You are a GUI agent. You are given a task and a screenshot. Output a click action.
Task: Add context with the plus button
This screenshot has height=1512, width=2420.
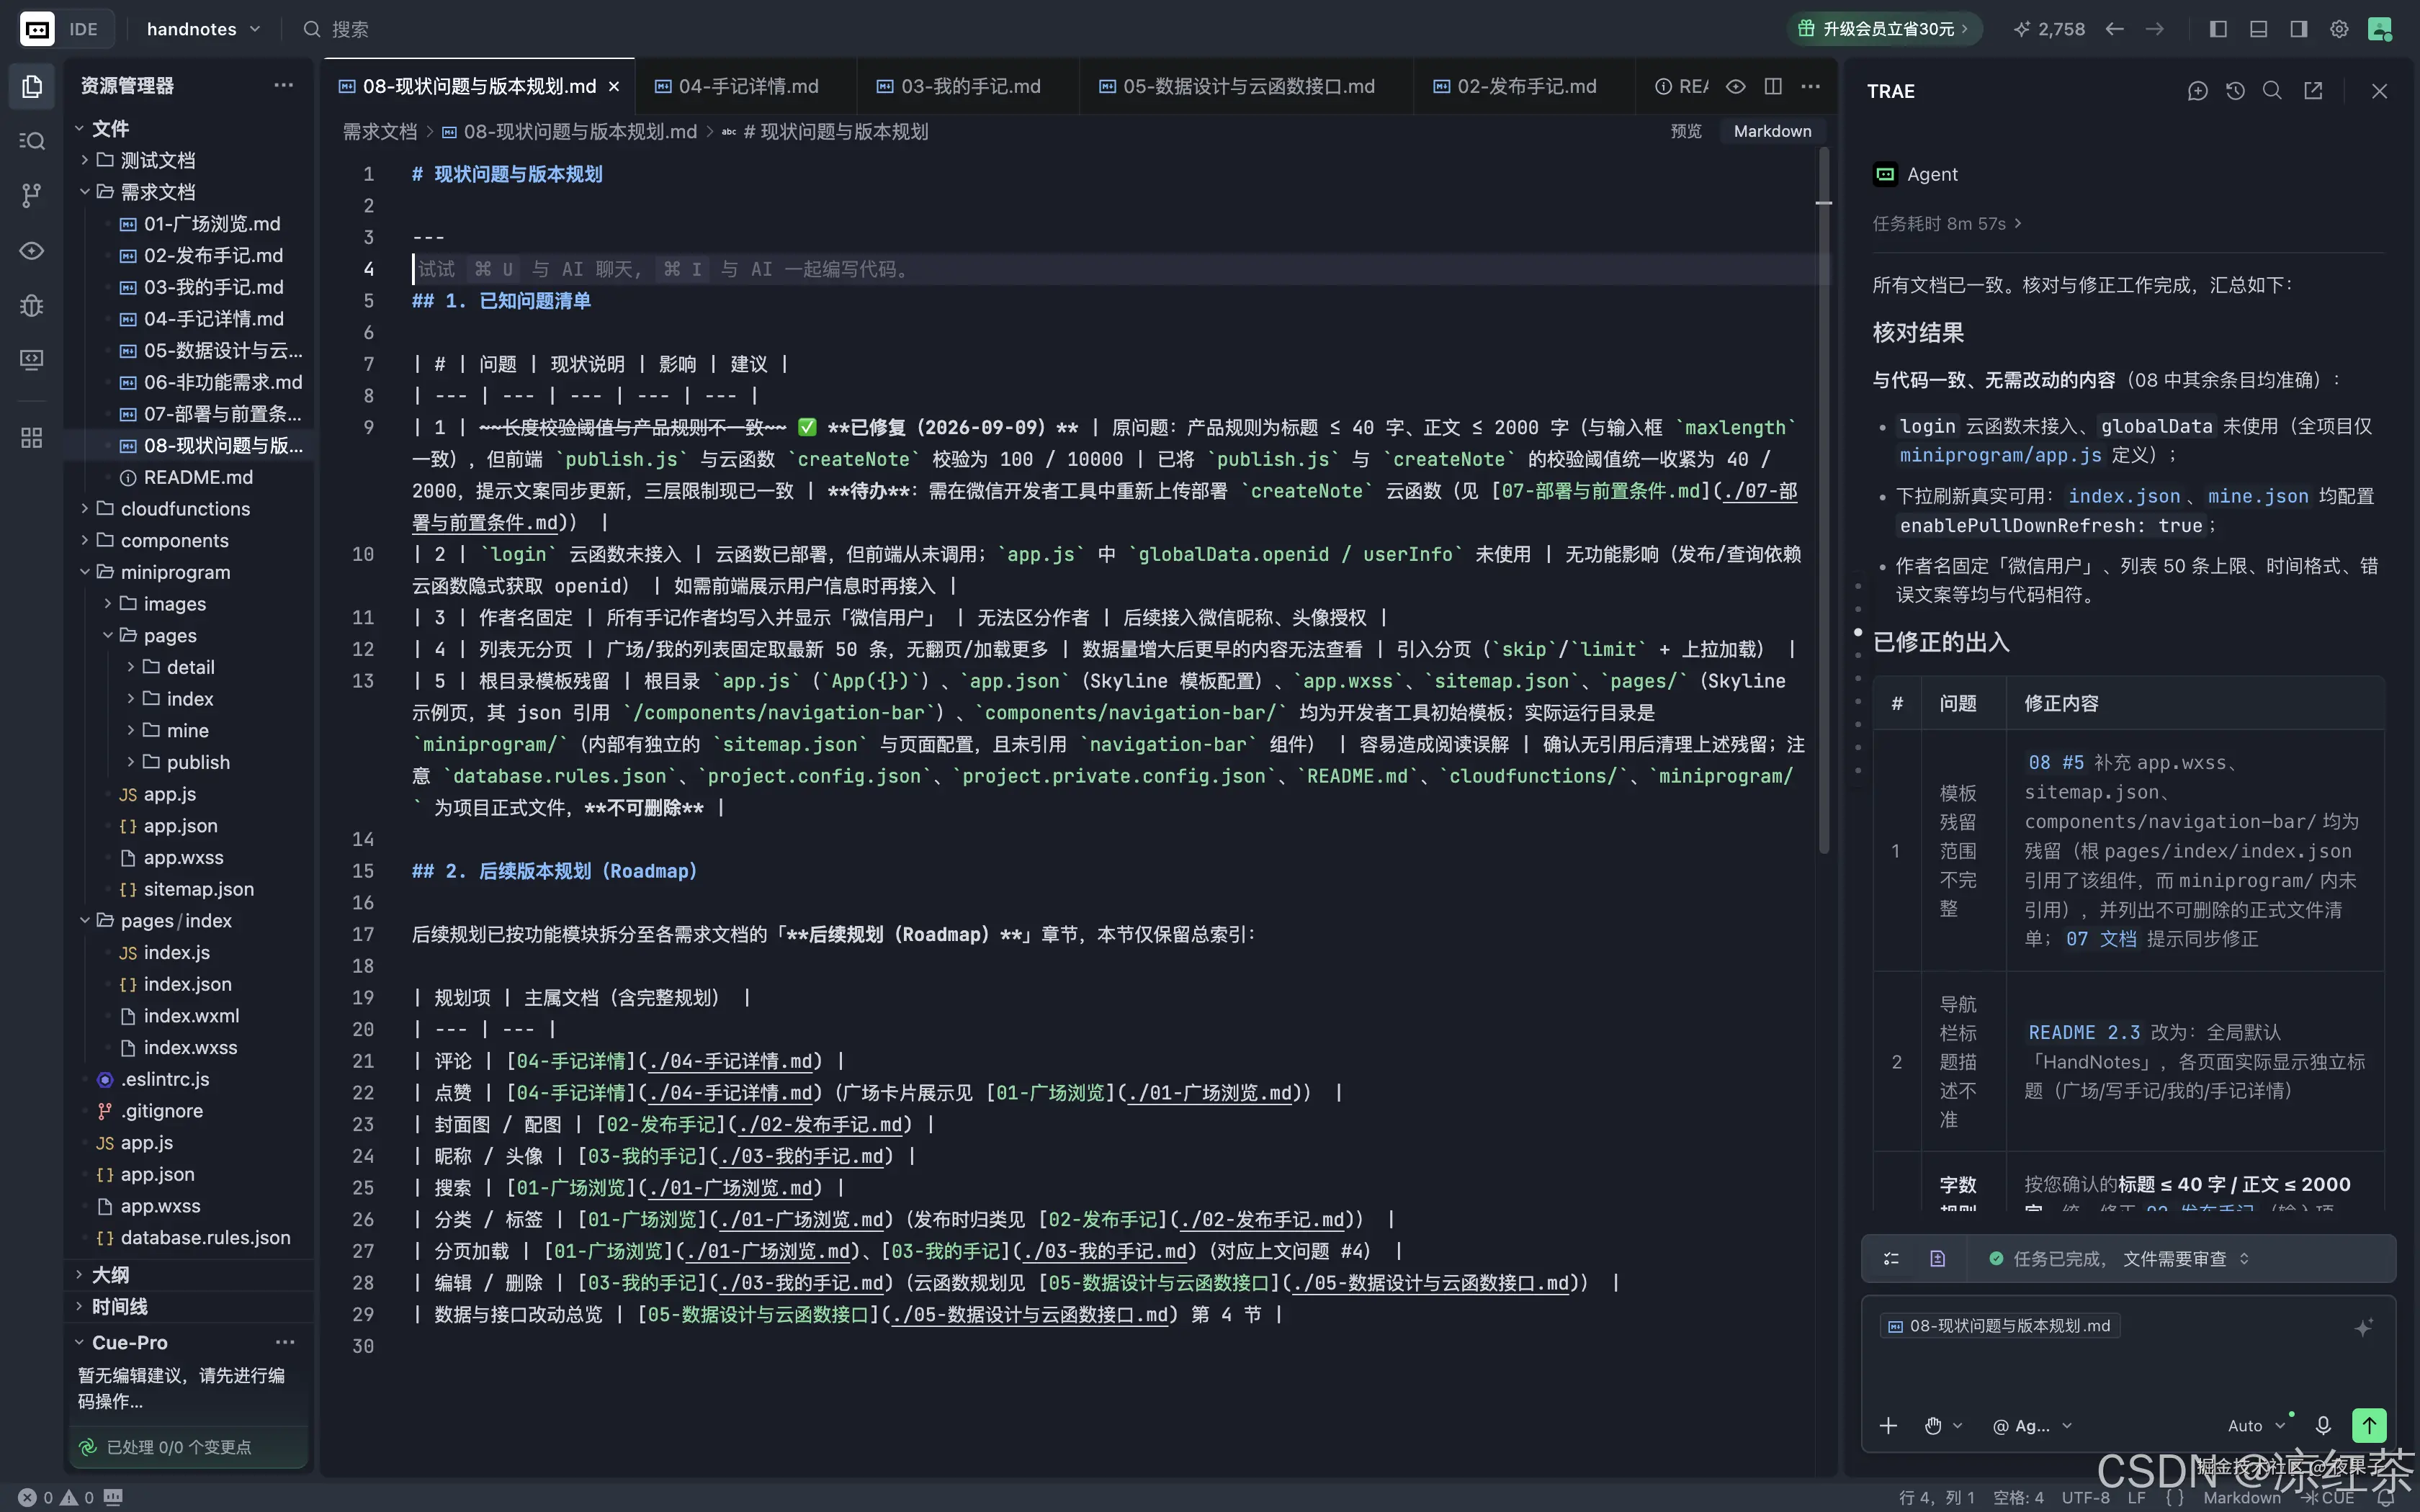[1888, 1425]
